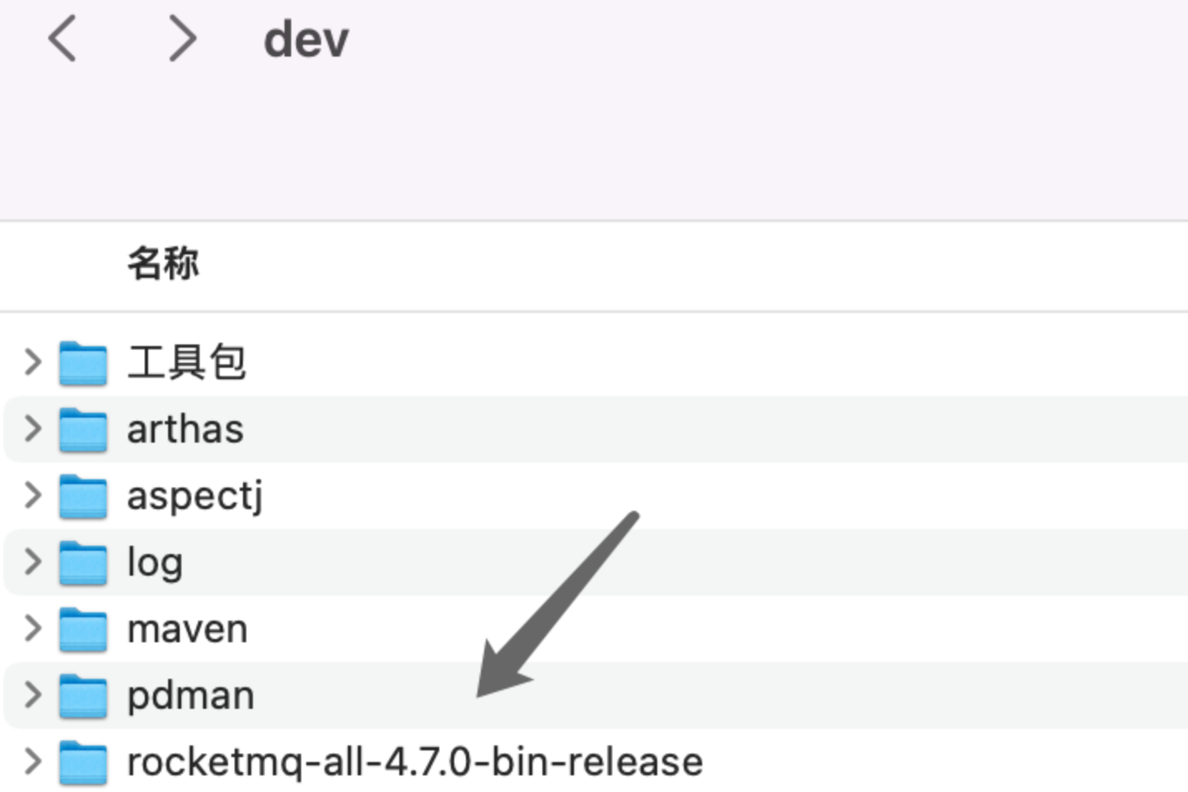Expand the pdman folder disclosure arrow
Viewport: 1188px width, 792px height.
tap(32, 695)
